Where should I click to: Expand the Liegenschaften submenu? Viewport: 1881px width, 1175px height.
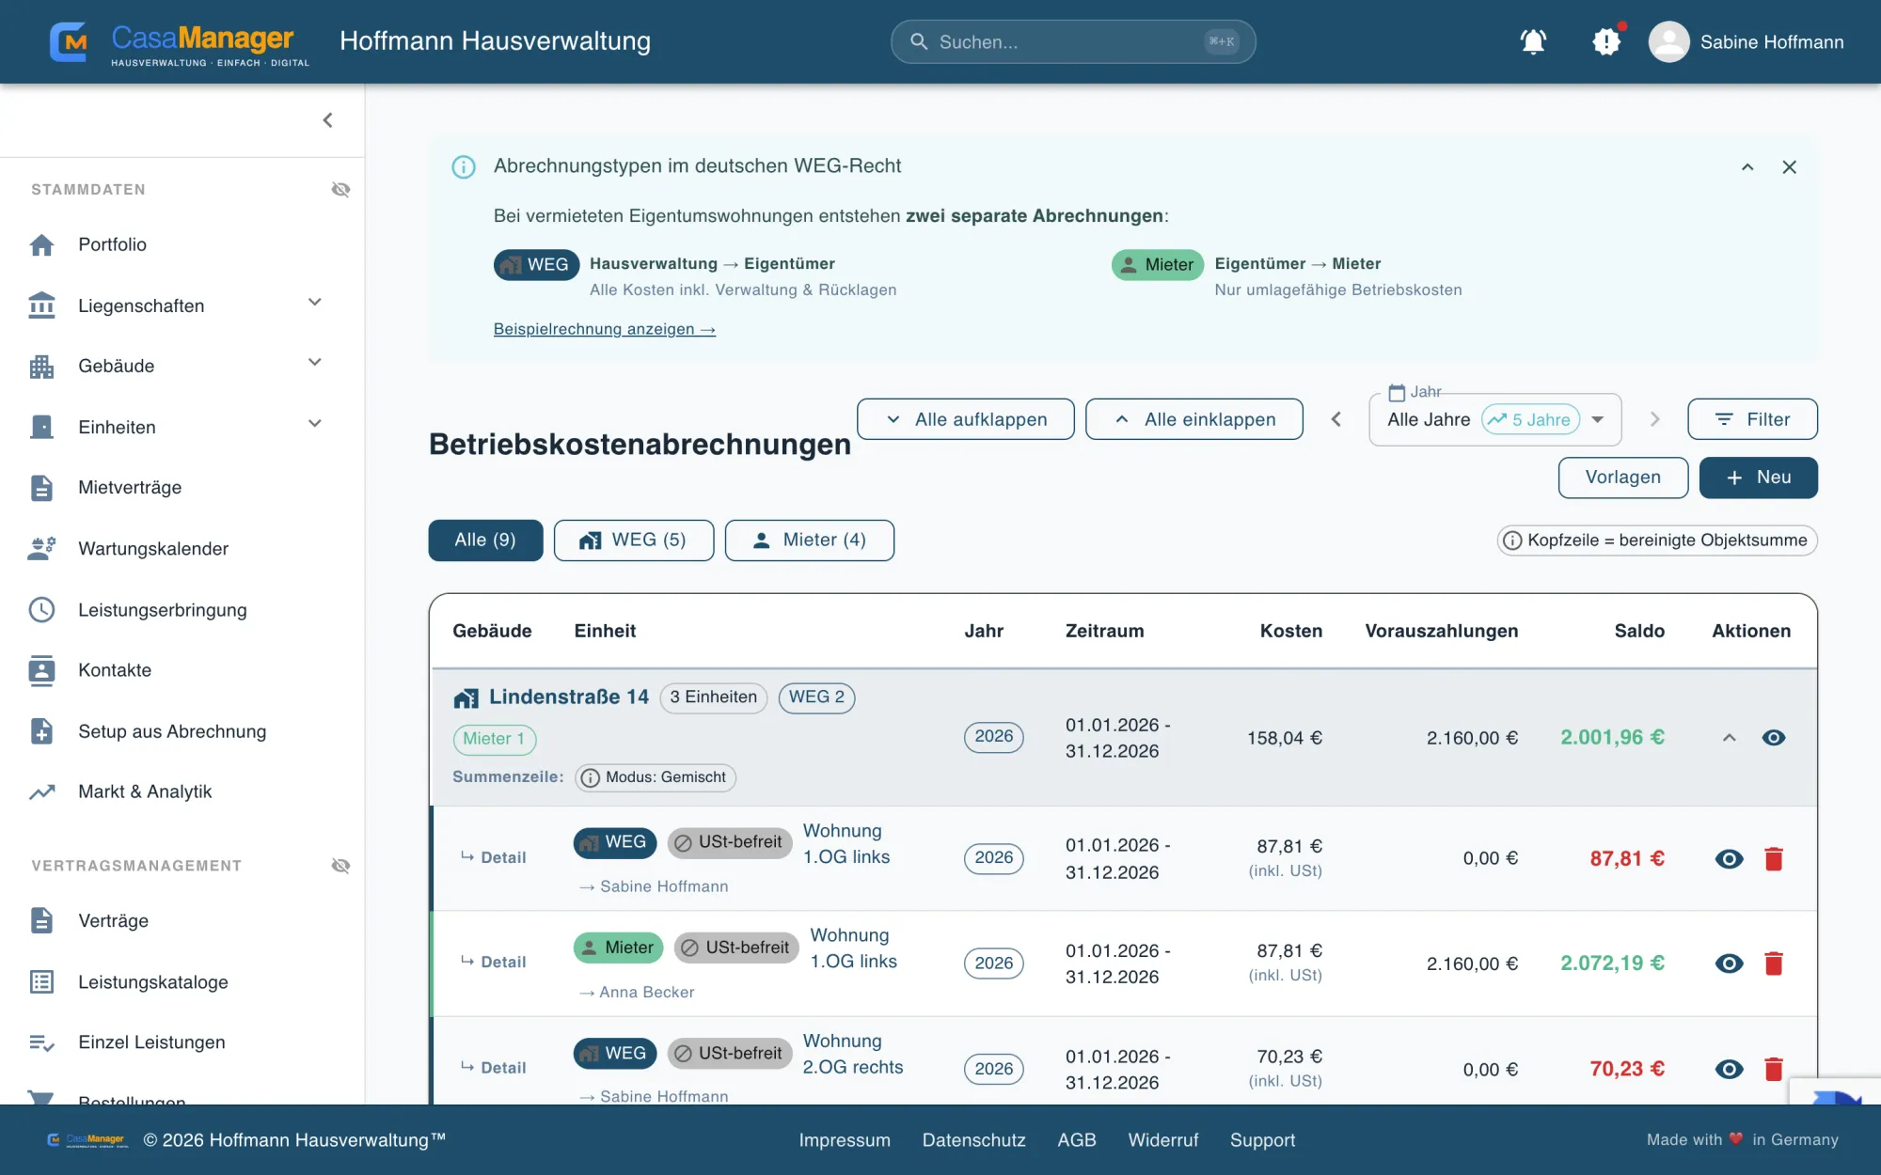[315, 303]
